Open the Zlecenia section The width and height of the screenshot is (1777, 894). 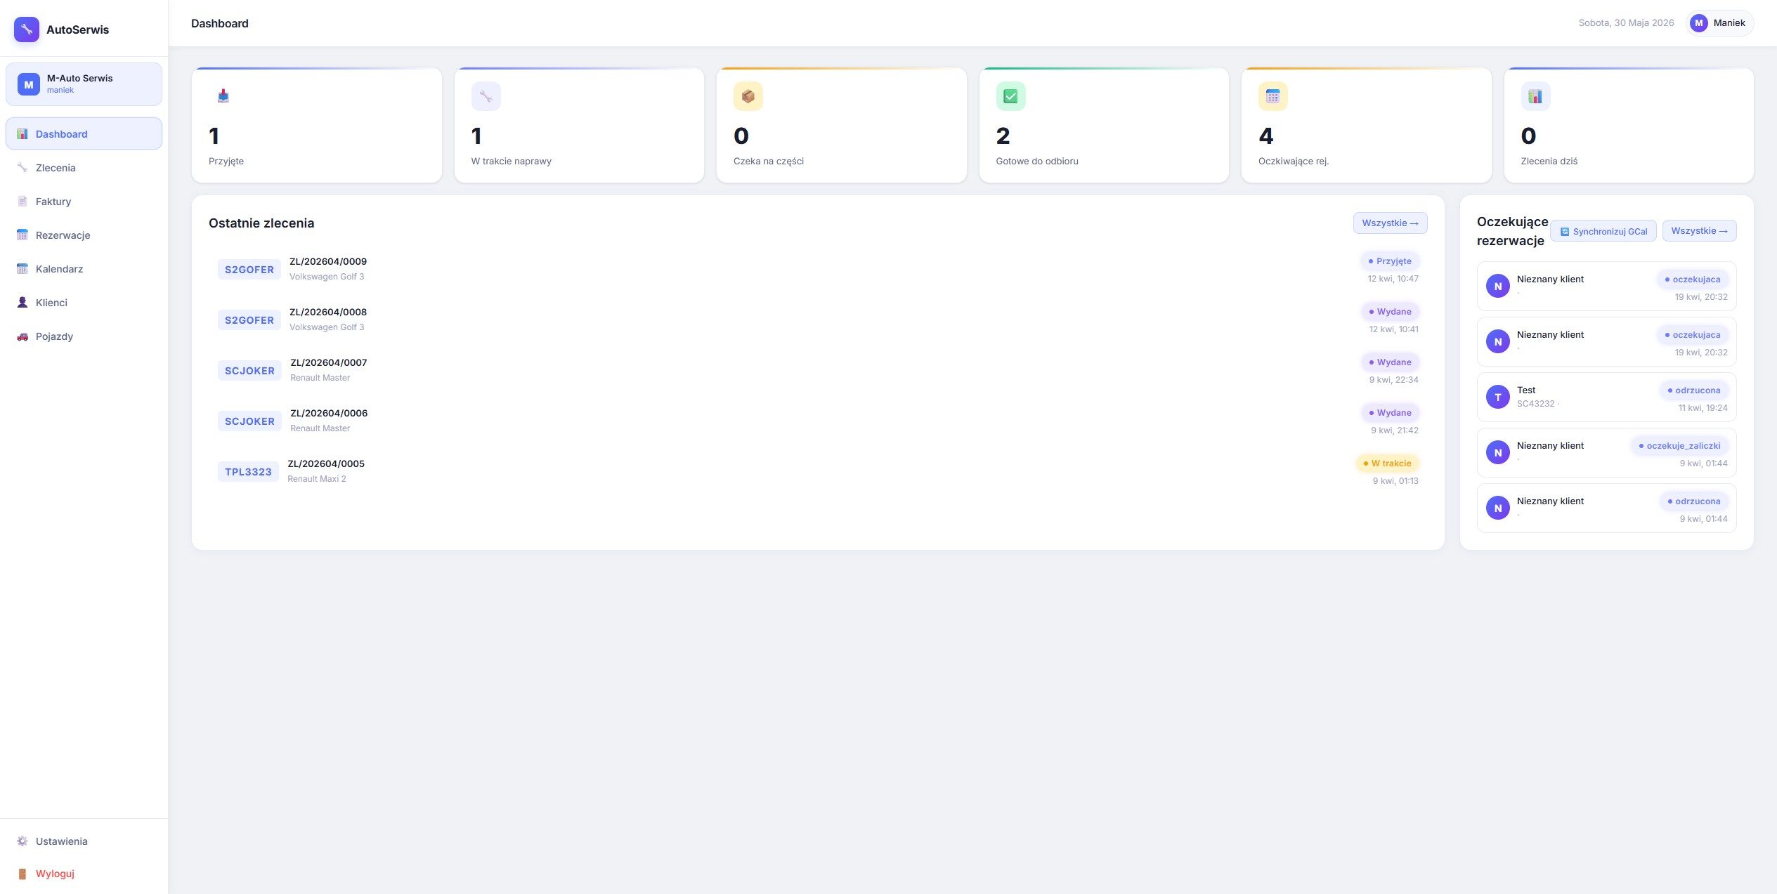[84, 168]
